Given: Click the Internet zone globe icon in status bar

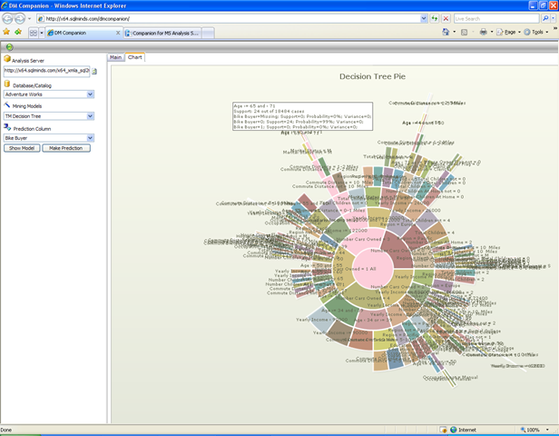Looking at the screenshot, I should click(x=454, y=430).
